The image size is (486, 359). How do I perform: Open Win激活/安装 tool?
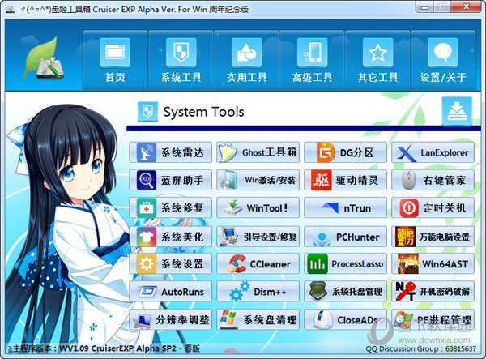(x=258, y=180)
